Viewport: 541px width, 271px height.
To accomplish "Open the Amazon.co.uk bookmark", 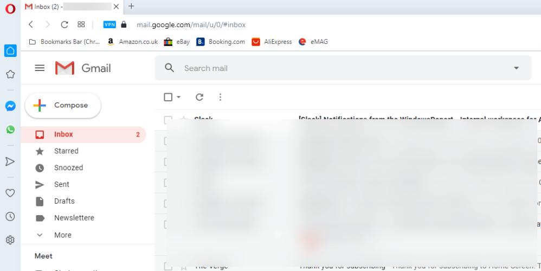I will (132, 42).
